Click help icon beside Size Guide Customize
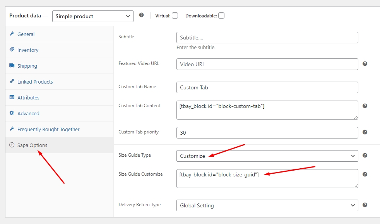 click(365, 174)
